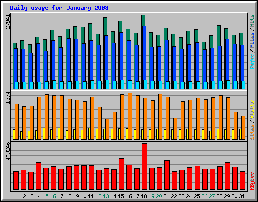Pick the x-axis label for day 7
Image resolution: width=258 pixels, height=202 pixels.
[x=62, y=196]
